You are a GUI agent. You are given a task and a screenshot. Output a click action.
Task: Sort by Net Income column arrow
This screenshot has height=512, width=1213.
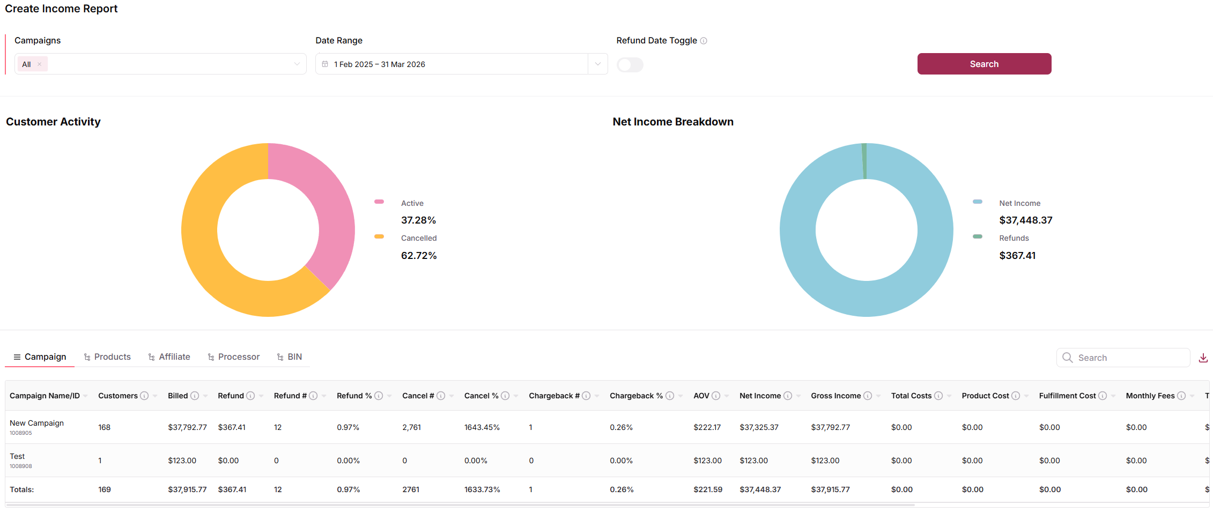click(x=798, y=396)
